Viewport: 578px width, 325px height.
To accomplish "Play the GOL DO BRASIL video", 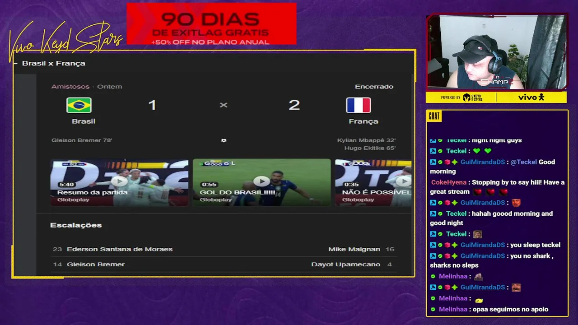I will click(261, 181).
